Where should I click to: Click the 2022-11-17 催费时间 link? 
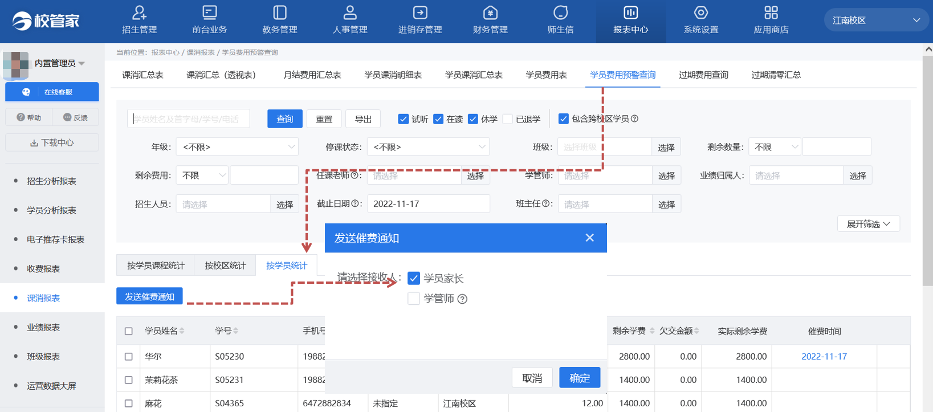coord(824,357)
